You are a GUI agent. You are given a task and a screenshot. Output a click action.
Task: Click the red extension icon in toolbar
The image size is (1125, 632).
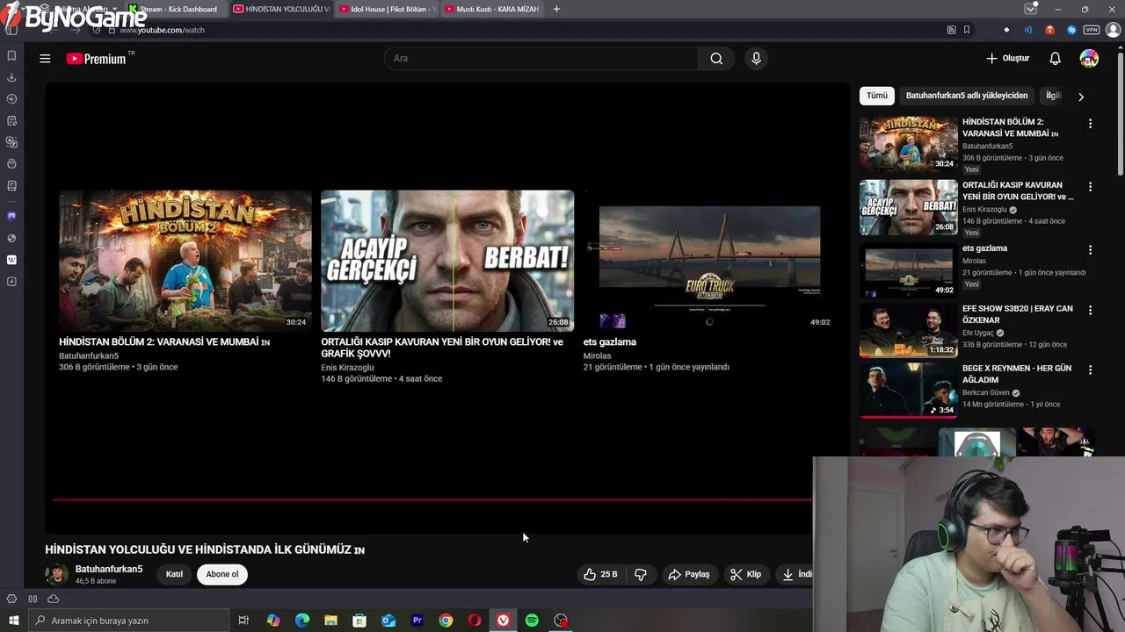(x=1049, y=30)
